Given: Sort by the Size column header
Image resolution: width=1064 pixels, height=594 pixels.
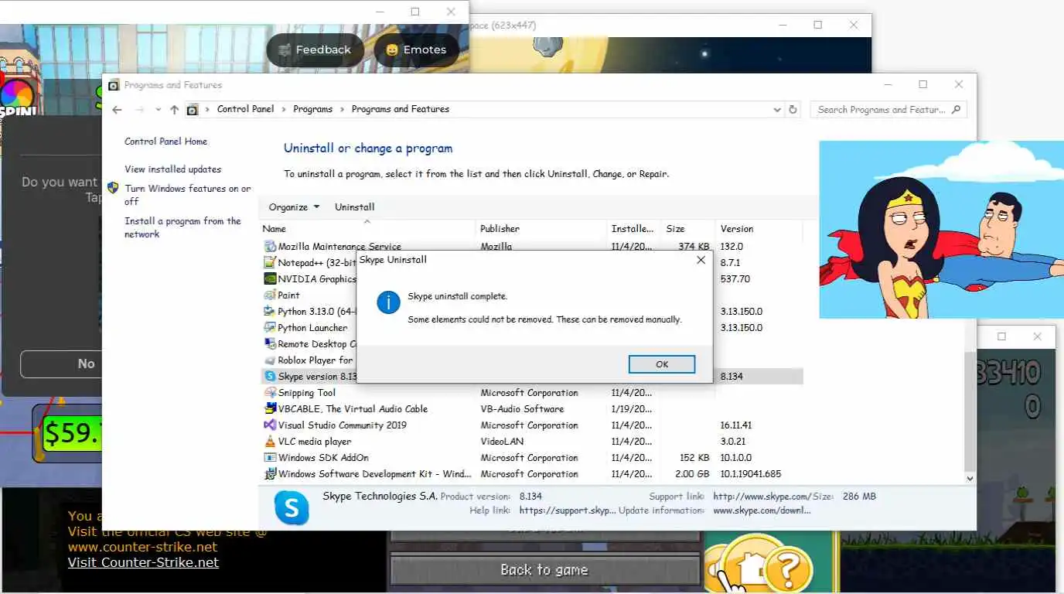Looking at the screenshot, I should 688,229.
